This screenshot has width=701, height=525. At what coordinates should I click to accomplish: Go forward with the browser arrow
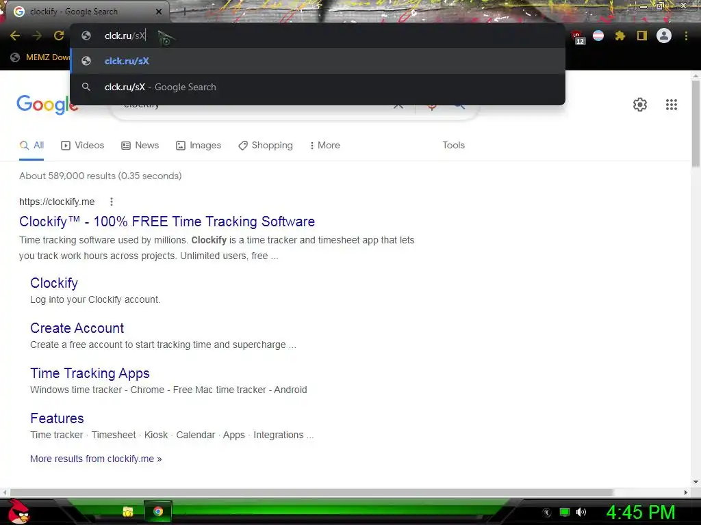click(x=37, y=36)
